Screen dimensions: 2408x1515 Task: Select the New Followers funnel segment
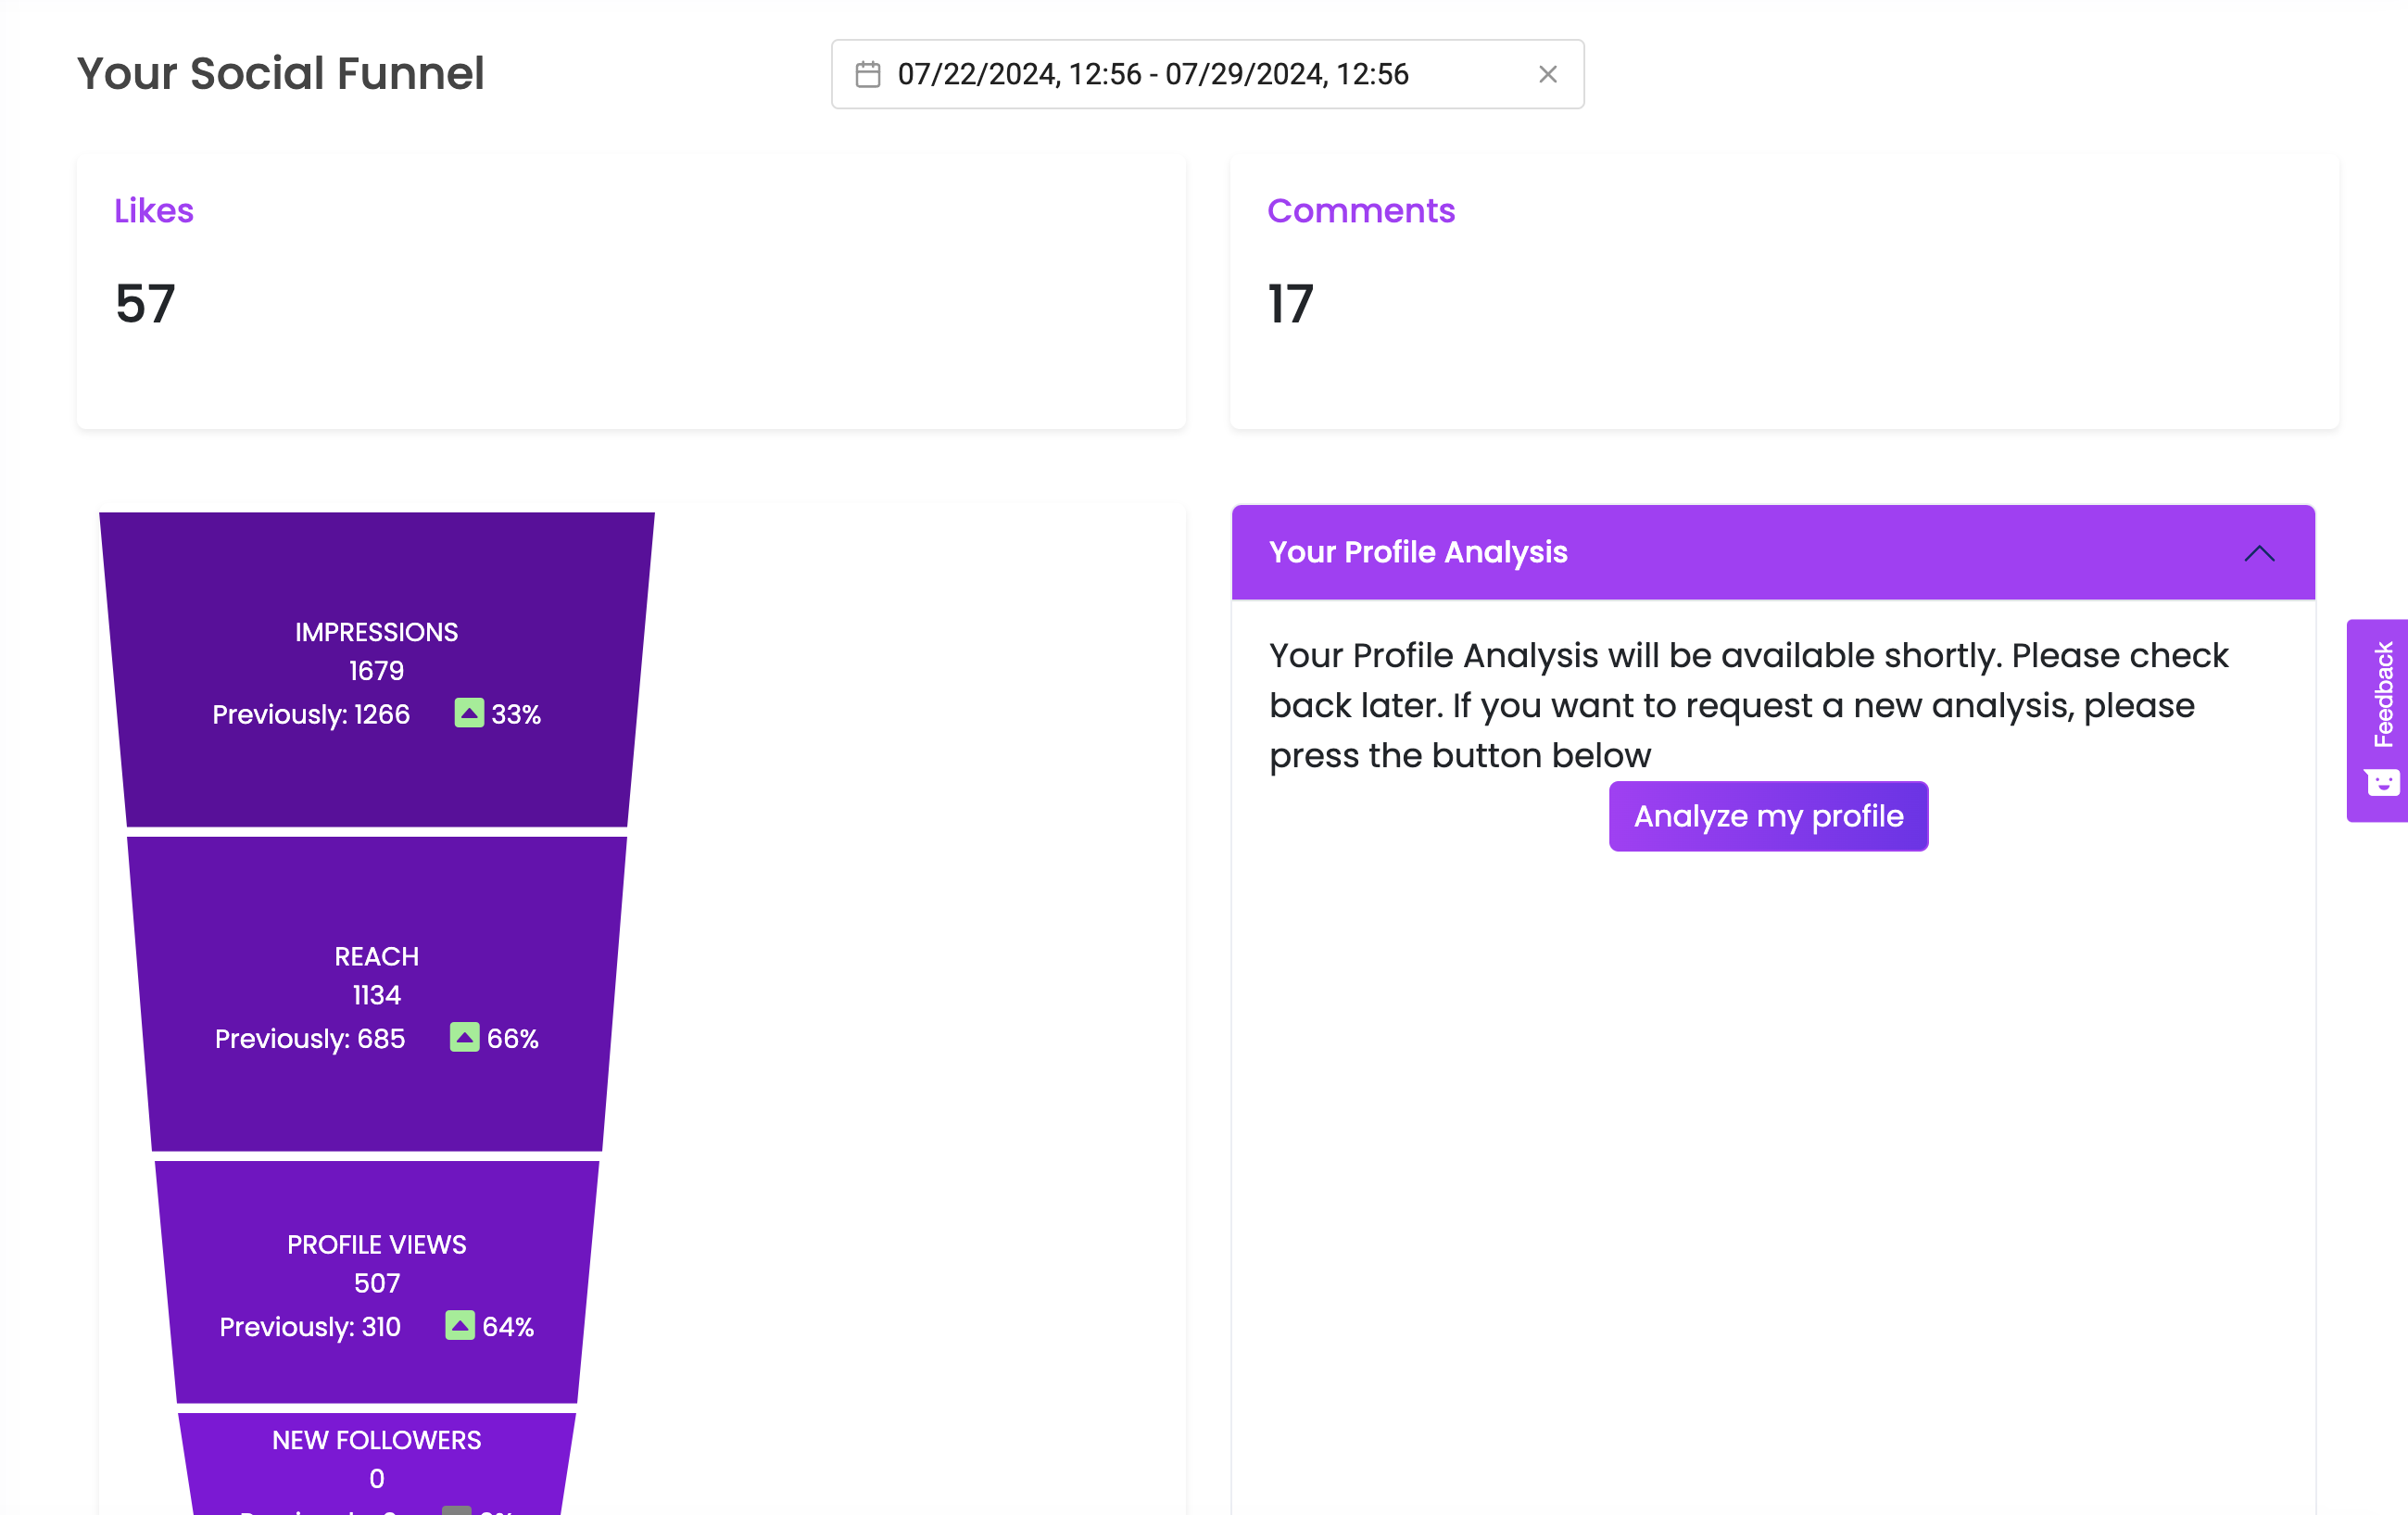pyautogui.click(x=377, y=1464)
